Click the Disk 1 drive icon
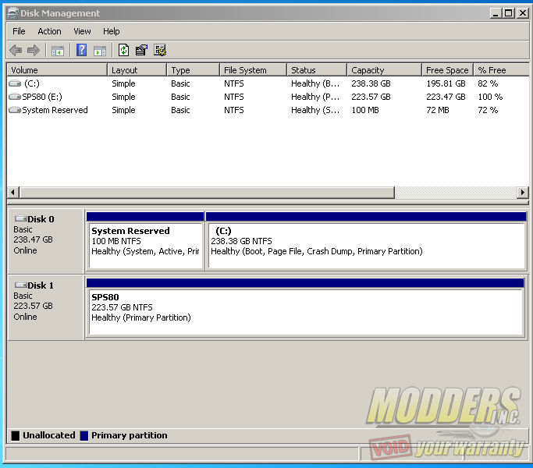Image resolution: width=533 pixels, height=468 pixels. 21,285
